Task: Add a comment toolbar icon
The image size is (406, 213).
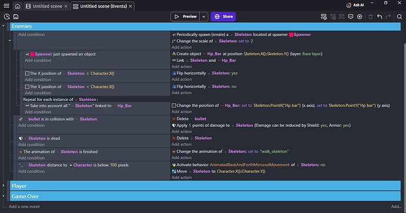Action: [351, 16]
